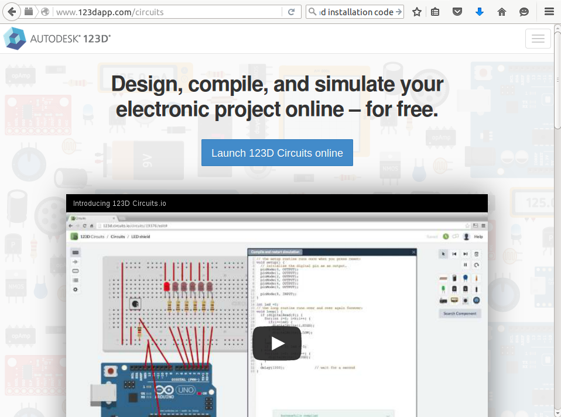Click the search magnifier icon
The width and height of the screenshot is (561, 417).
click(x=312, y=12)
